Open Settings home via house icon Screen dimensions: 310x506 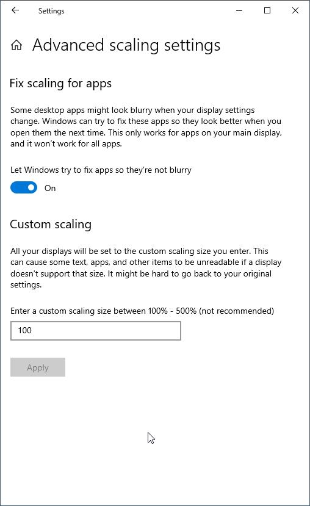(x=16, y=45)
